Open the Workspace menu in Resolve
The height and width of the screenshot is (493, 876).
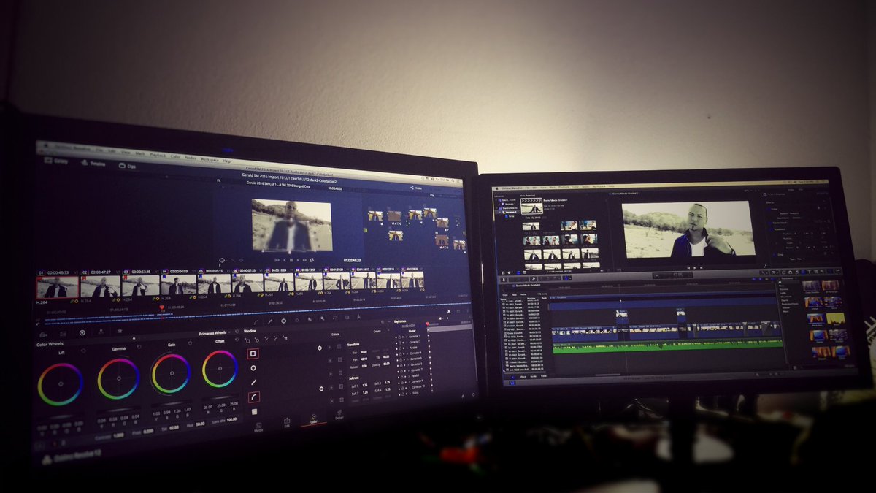coord(210,158)
